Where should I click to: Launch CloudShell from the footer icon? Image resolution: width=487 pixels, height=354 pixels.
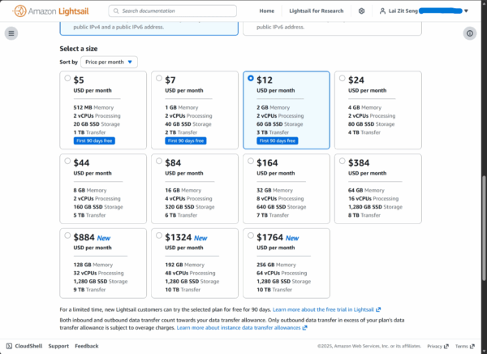click(x=9, y=346)
